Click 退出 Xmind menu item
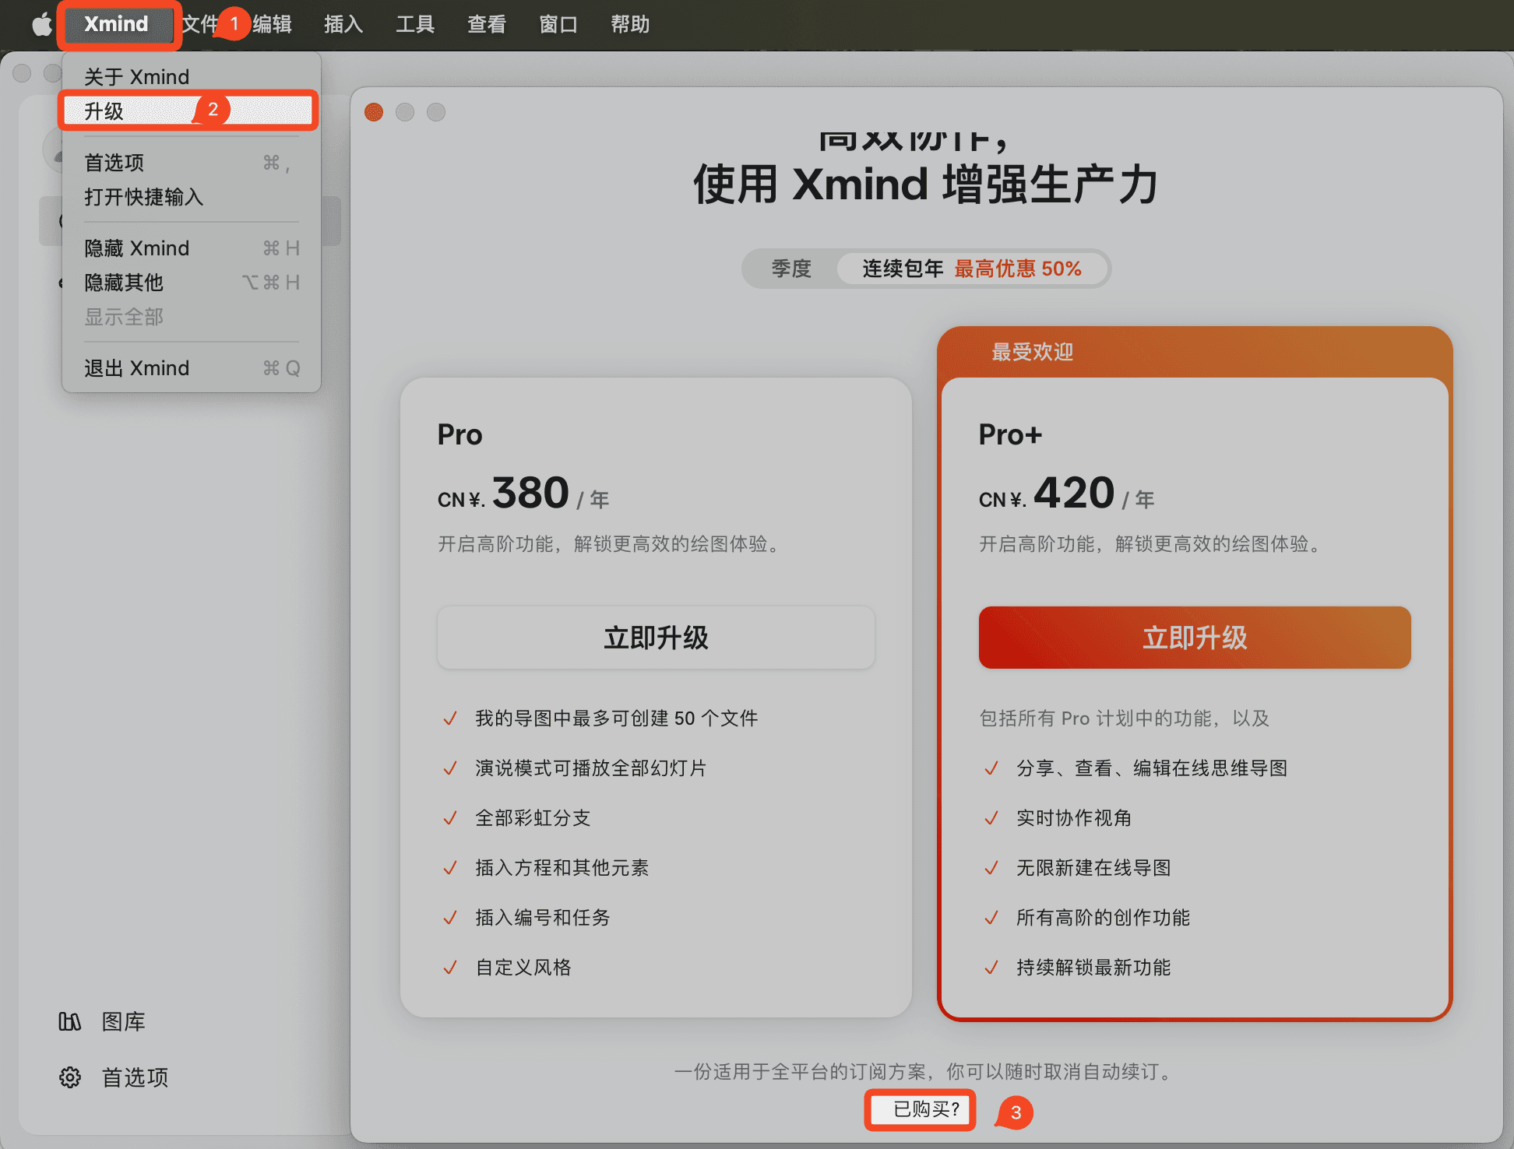 (x=137, y=368)
